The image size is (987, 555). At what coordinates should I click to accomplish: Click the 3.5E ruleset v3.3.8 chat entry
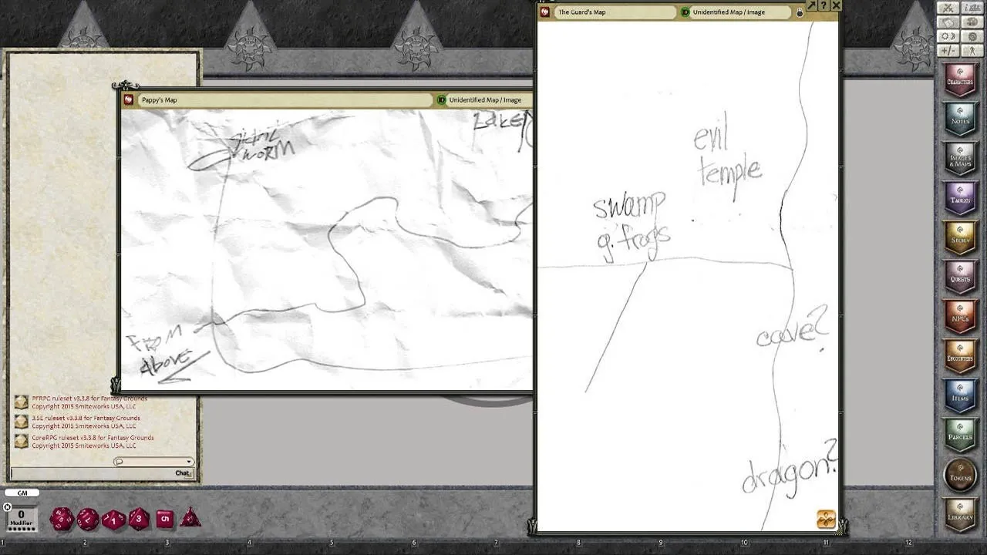(x=85, y=422)
